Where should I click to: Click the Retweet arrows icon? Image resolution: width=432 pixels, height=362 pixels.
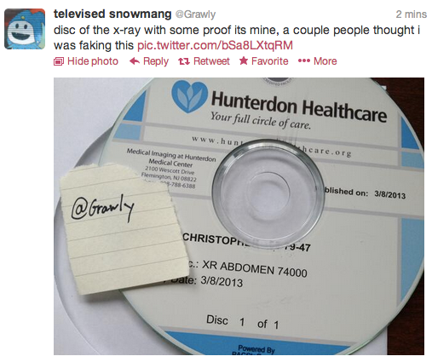coord(184,61)
